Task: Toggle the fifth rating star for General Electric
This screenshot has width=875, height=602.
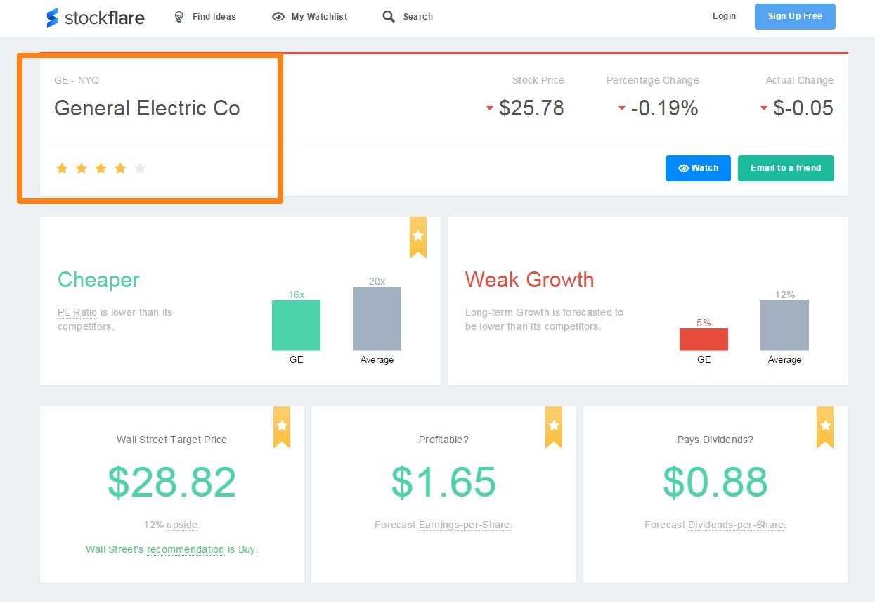Action: coord(140,168)
